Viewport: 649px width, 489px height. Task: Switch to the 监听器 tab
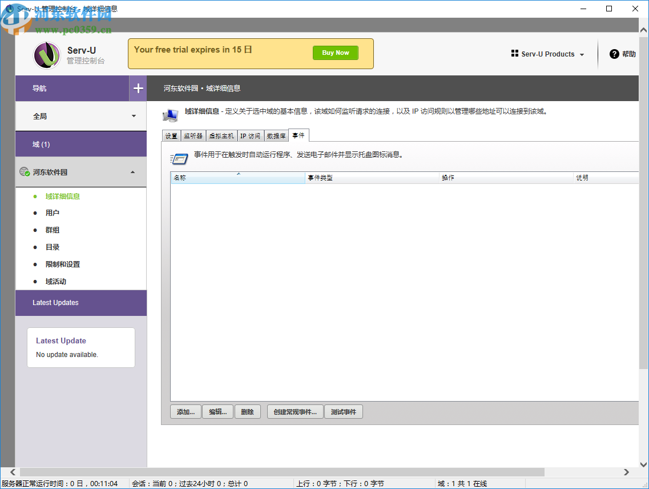point(194,136)
